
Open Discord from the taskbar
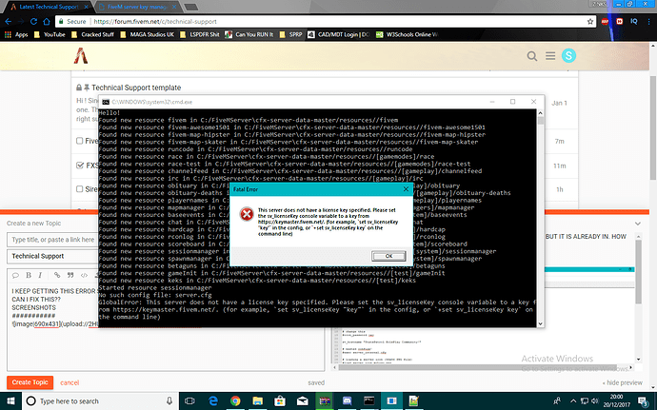click(x=347, y=401)
